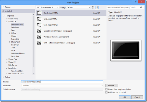Select the Reporting template category
Image resolution: width=147 pixels, height=102 pixels.
[15, 39]
